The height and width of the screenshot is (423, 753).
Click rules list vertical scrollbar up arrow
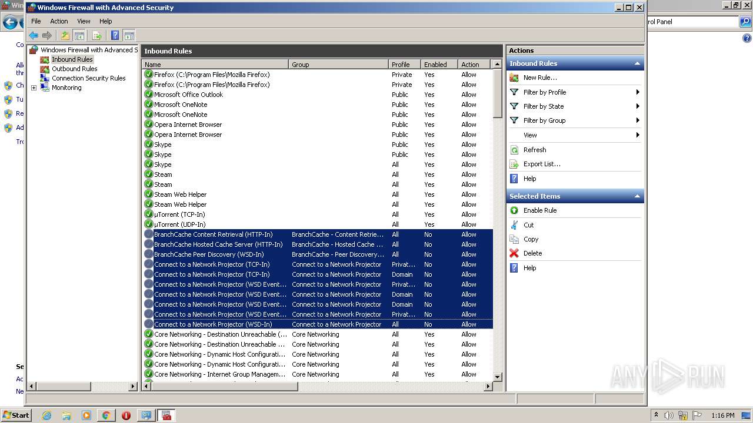[498, 64]
